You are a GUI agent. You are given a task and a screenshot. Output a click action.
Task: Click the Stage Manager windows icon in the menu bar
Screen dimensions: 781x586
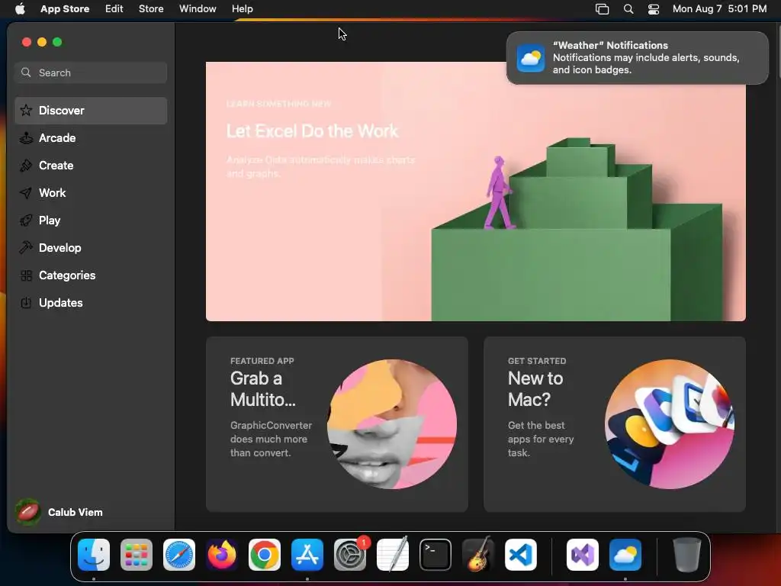603,9
